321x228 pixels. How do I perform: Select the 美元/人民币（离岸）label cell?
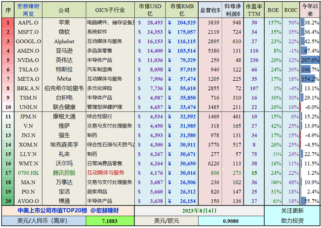(x=44, y=221)
